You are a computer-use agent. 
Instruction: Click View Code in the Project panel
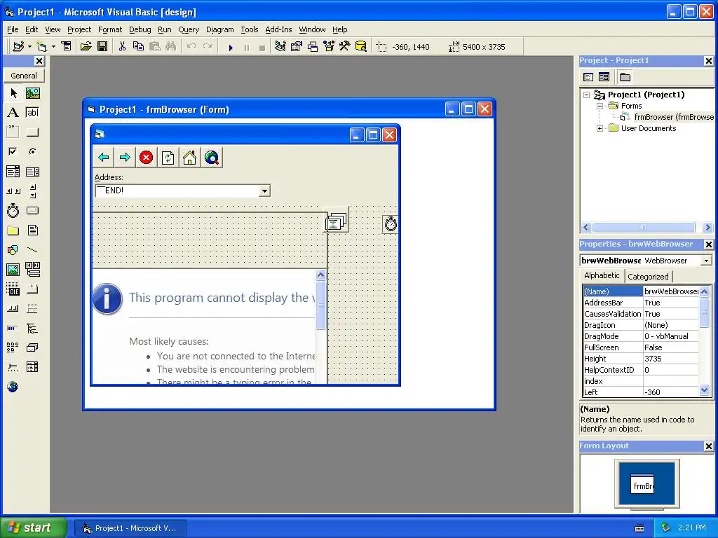(588, 77)
